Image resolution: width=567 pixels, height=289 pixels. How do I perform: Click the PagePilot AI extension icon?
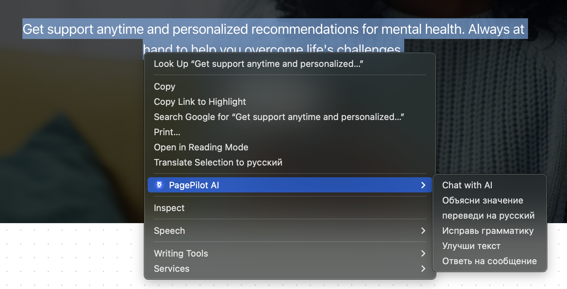tap(159, 185)
